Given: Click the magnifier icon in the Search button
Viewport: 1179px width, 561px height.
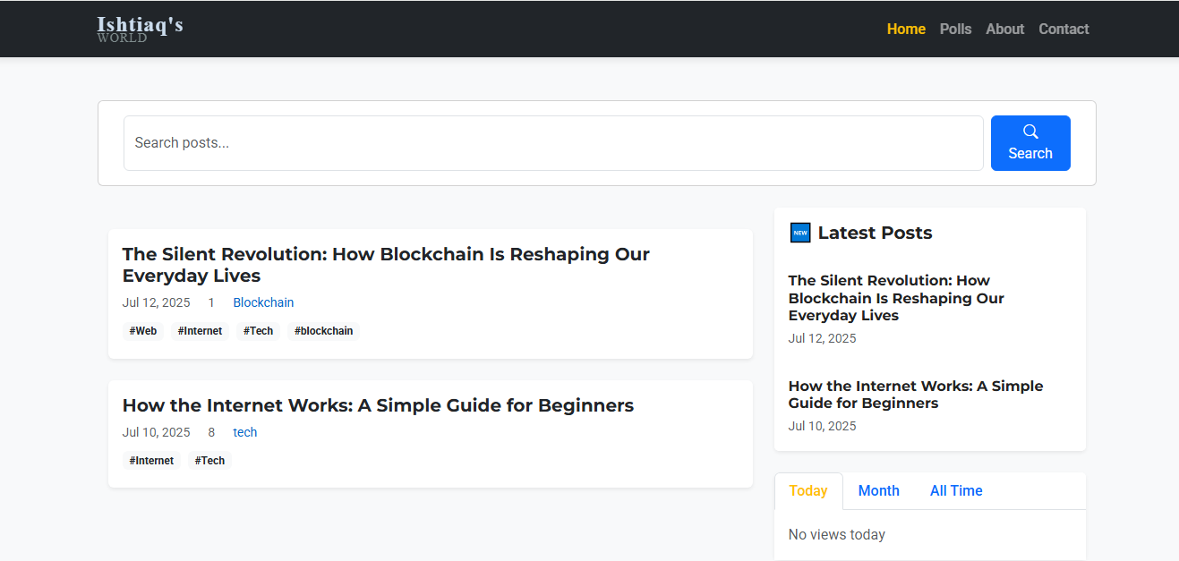Looking at the screenshot, I should pos(1030,132).
